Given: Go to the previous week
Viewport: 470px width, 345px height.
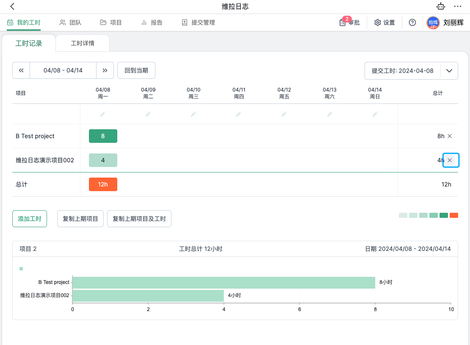Looking at the screenshot, I should tap(21, 70).
